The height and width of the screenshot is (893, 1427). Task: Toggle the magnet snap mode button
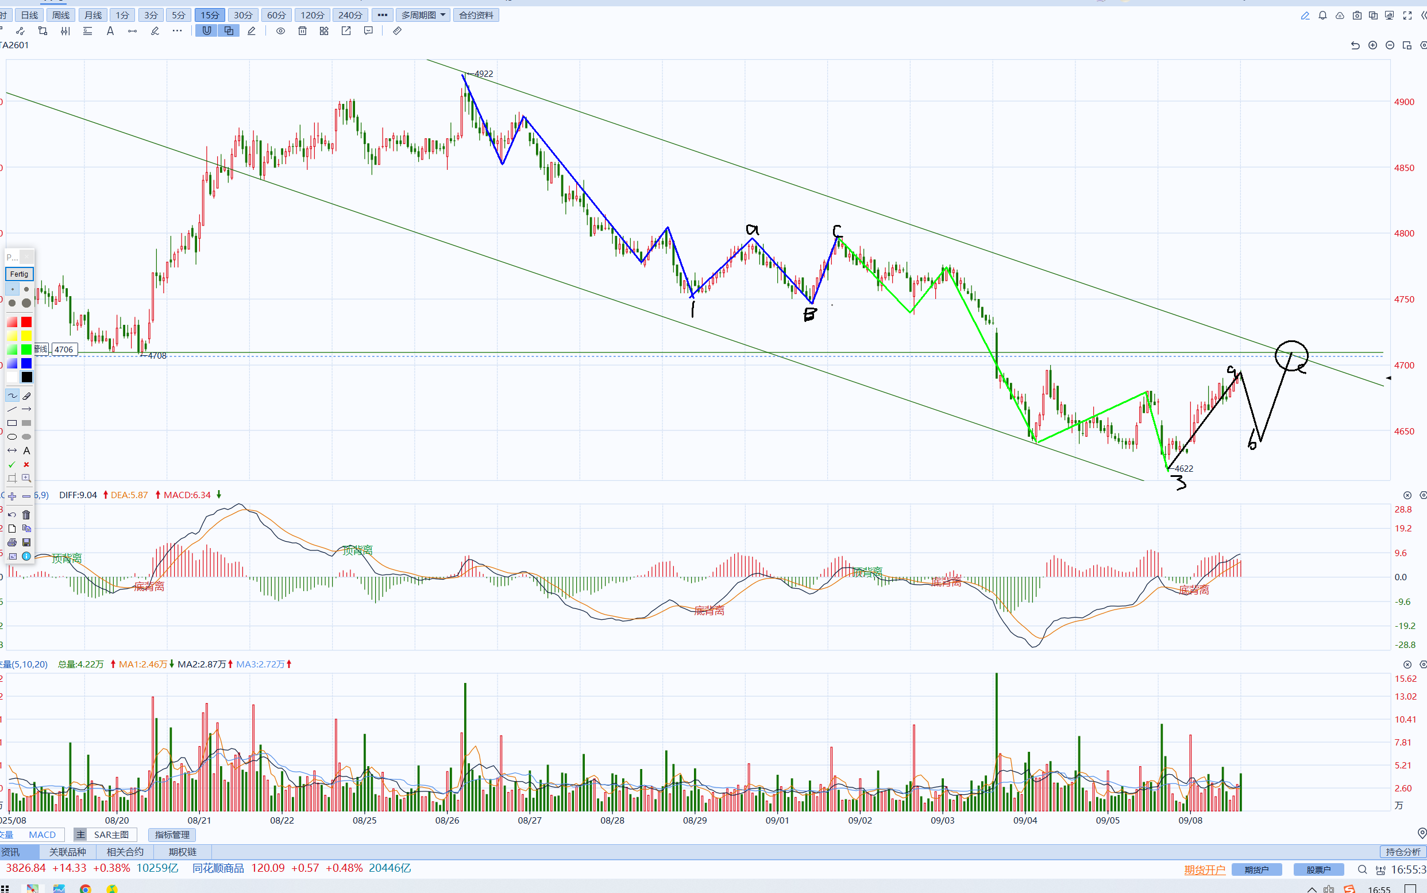click(206, 31)
